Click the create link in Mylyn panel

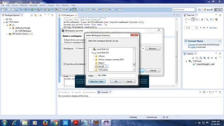click(193, 47)
